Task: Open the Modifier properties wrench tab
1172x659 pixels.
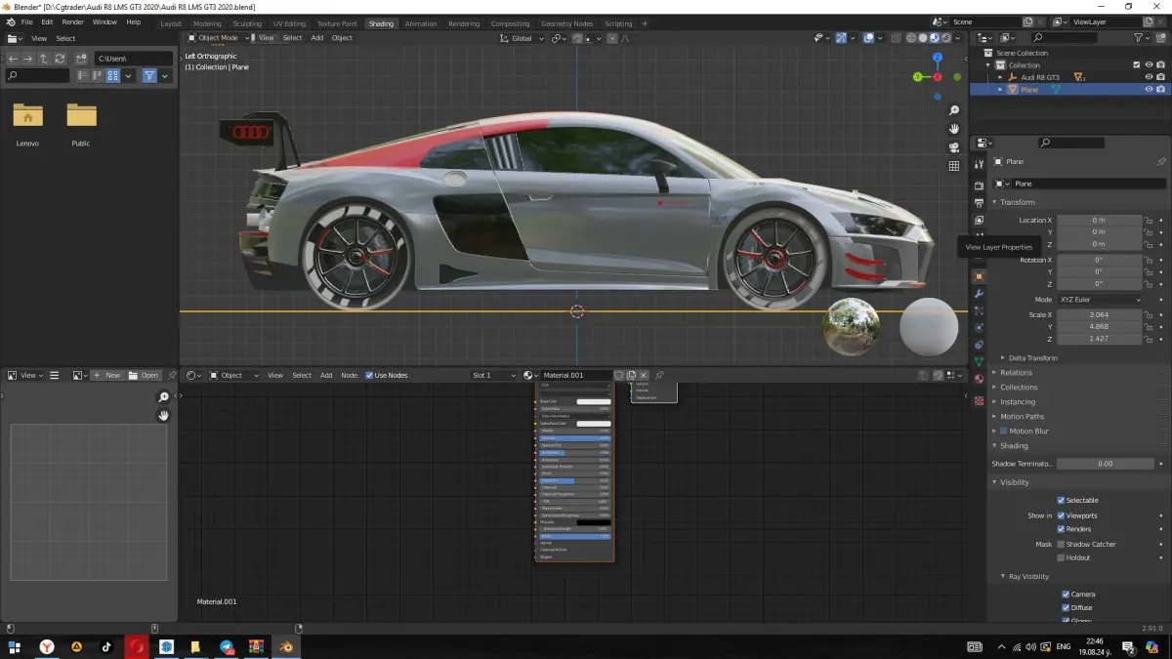Action: [979, 294]
